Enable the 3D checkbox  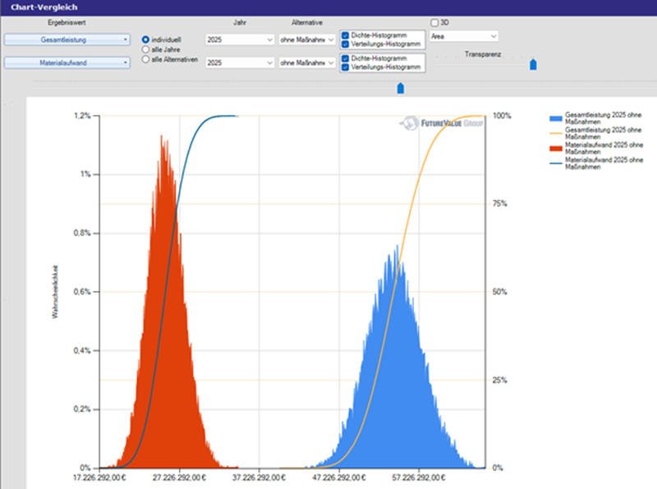(x=434, y=23)
